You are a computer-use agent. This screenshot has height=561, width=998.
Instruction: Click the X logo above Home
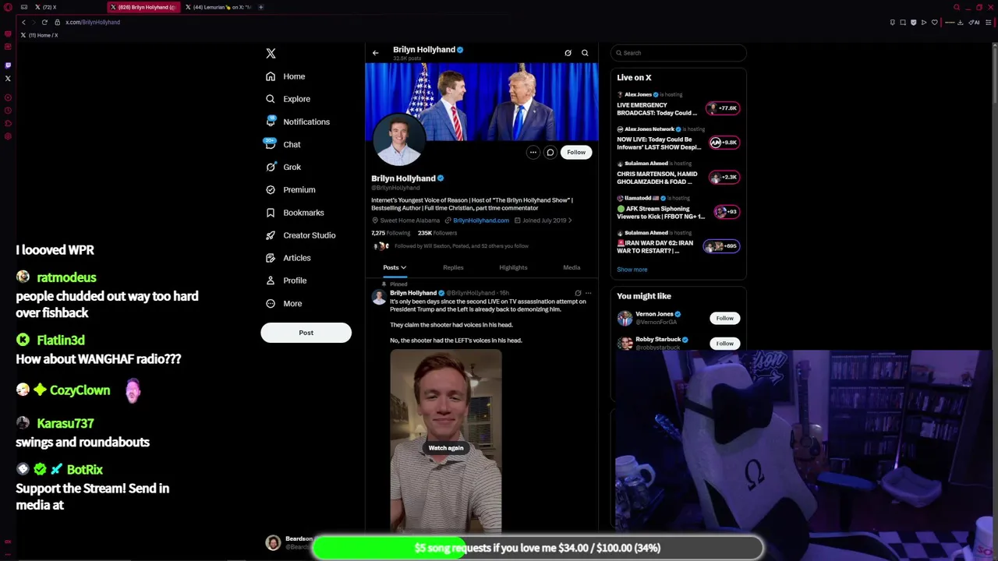coord(271,53)
